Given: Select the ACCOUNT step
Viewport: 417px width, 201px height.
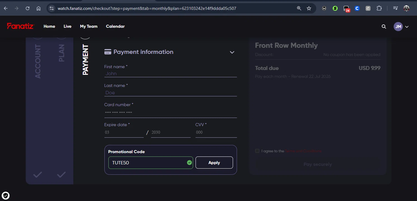Looking at the screenshot, I should pos(38,61).
